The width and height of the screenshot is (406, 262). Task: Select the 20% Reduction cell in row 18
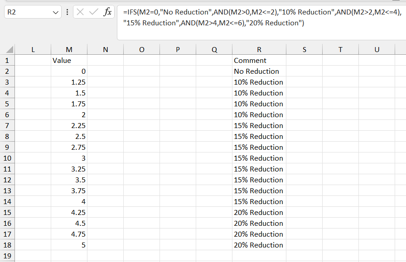coord(259,245)
